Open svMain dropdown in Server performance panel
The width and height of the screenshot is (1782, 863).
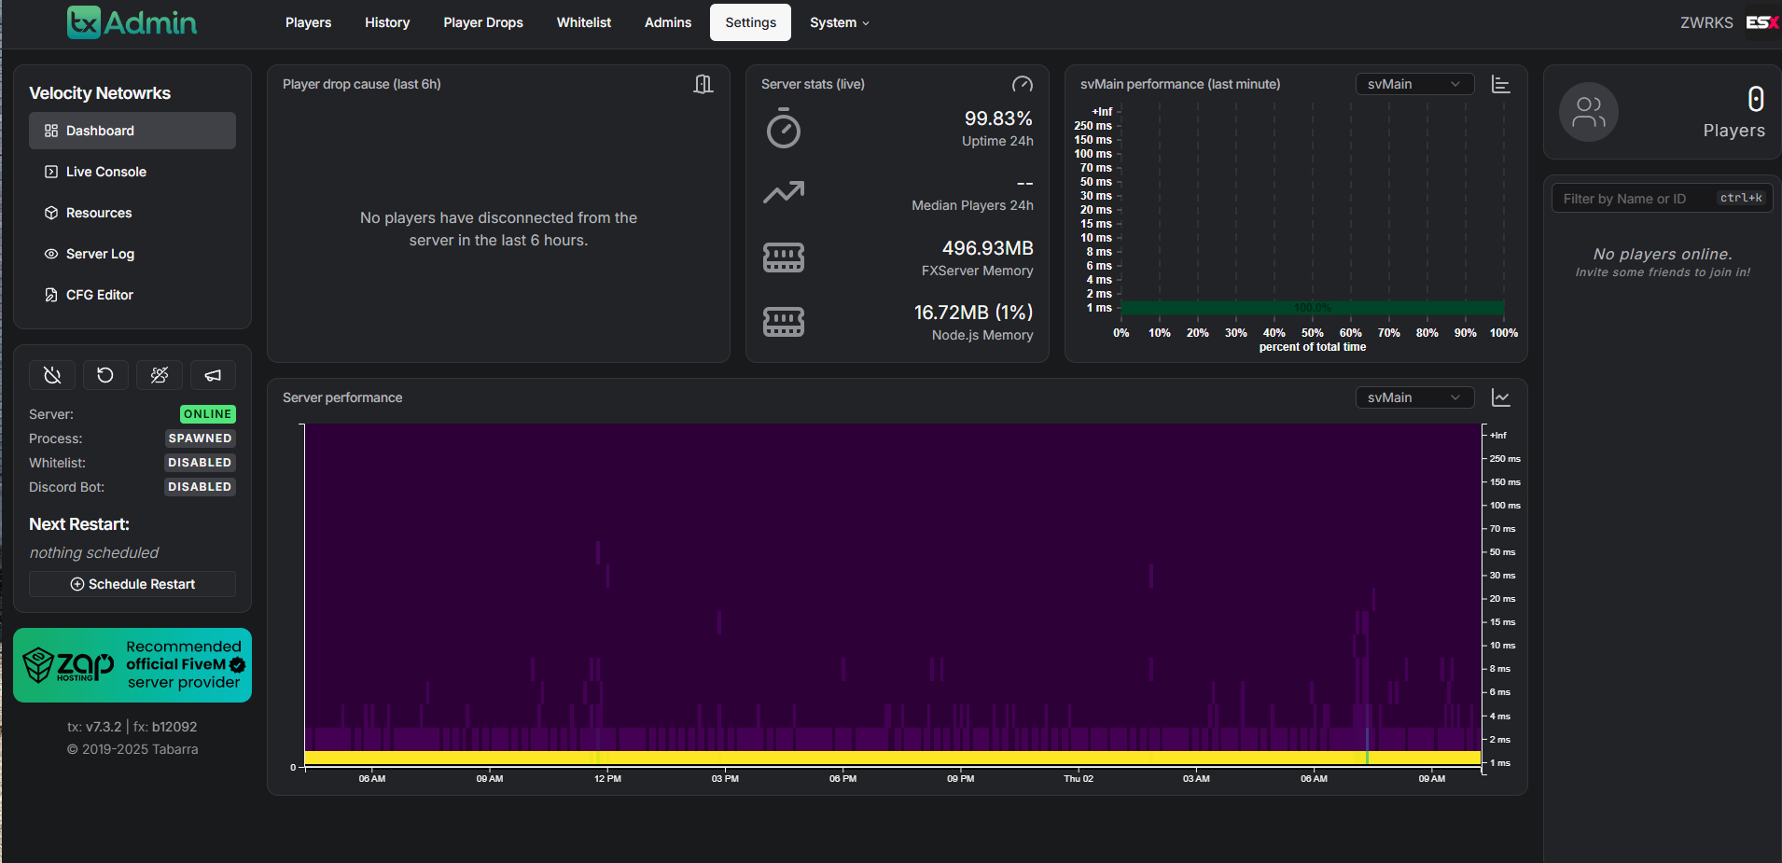click(1413, 398)
